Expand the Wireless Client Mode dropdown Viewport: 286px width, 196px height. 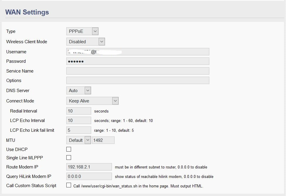pyautogui.click(x=86, y=42)
